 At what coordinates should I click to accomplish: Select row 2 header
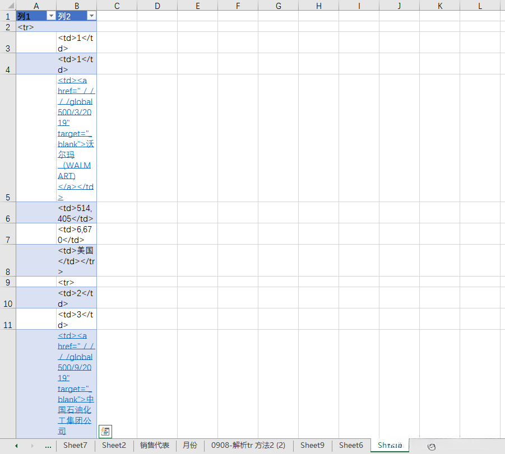(x=8, y=27)
